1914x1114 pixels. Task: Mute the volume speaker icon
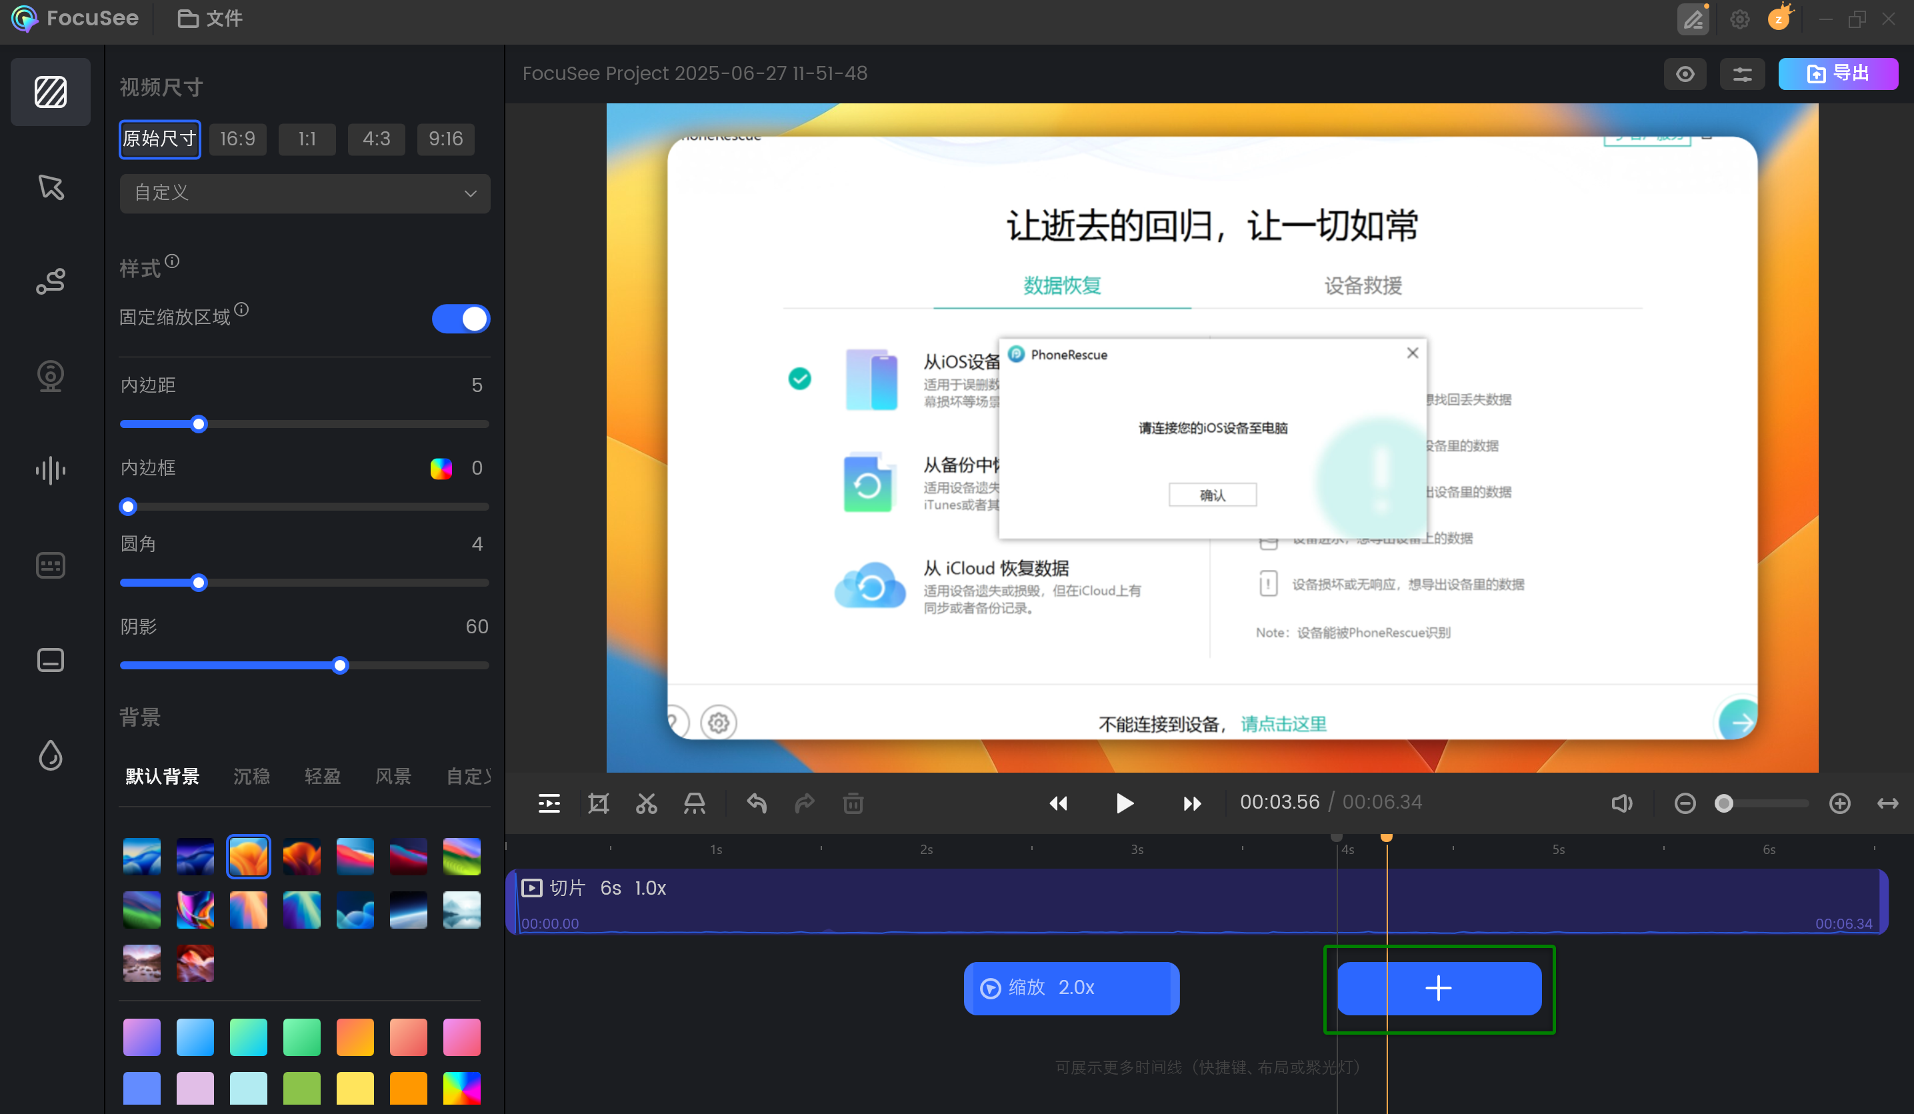click(1621, 803)
